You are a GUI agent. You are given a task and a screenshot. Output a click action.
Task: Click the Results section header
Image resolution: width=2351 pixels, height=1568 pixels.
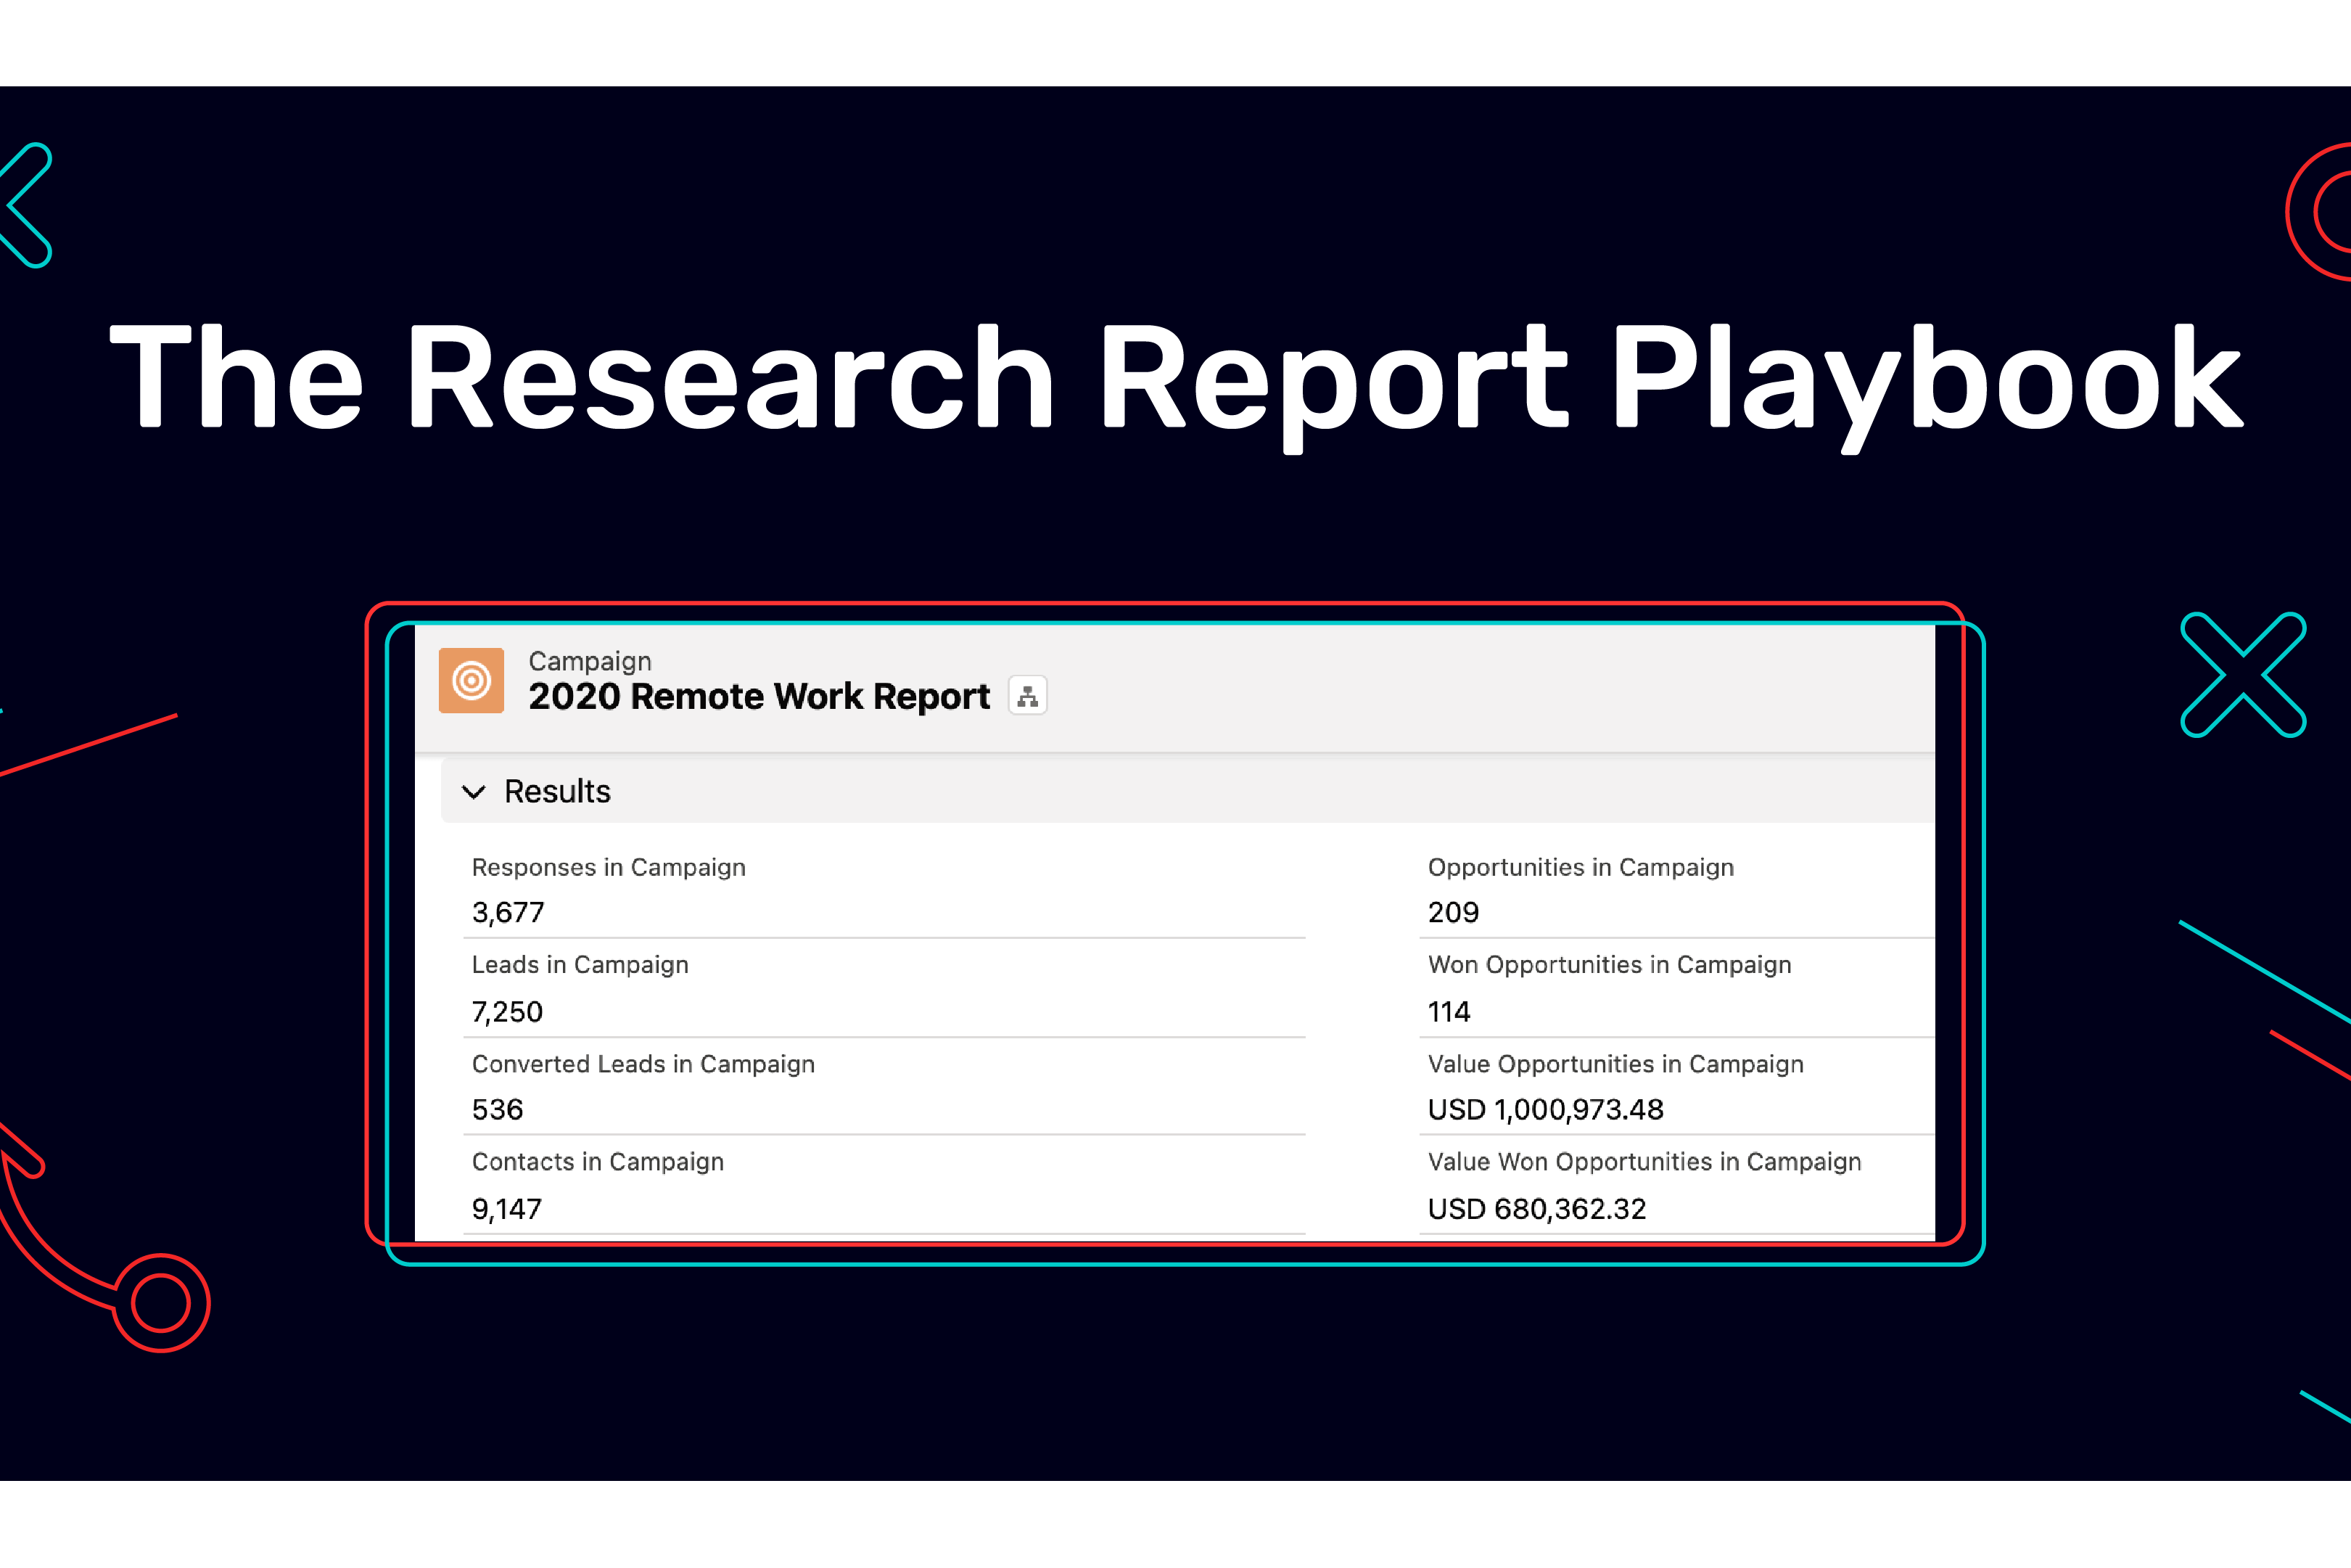pos(557,792)
